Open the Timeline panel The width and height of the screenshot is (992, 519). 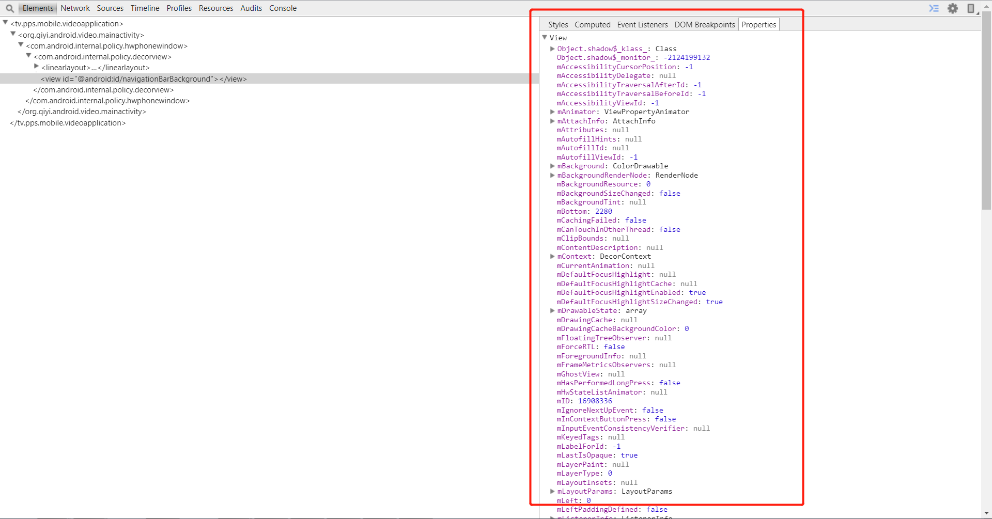[x=145, y=8]
